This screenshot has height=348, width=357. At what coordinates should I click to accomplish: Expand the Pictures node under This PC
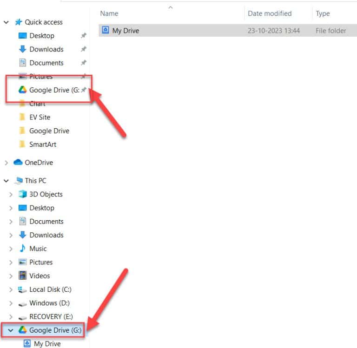click(x=11, y=263)
